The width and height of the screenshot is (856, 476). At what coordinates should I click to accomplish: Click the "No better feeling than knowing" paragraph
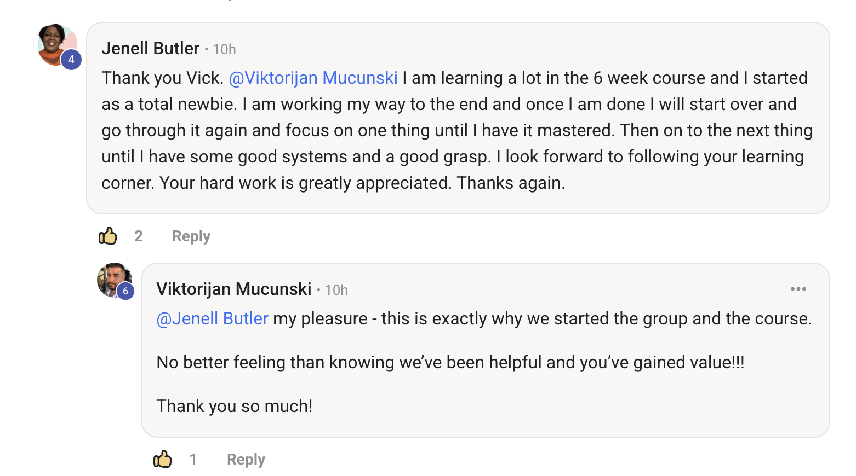450,362
